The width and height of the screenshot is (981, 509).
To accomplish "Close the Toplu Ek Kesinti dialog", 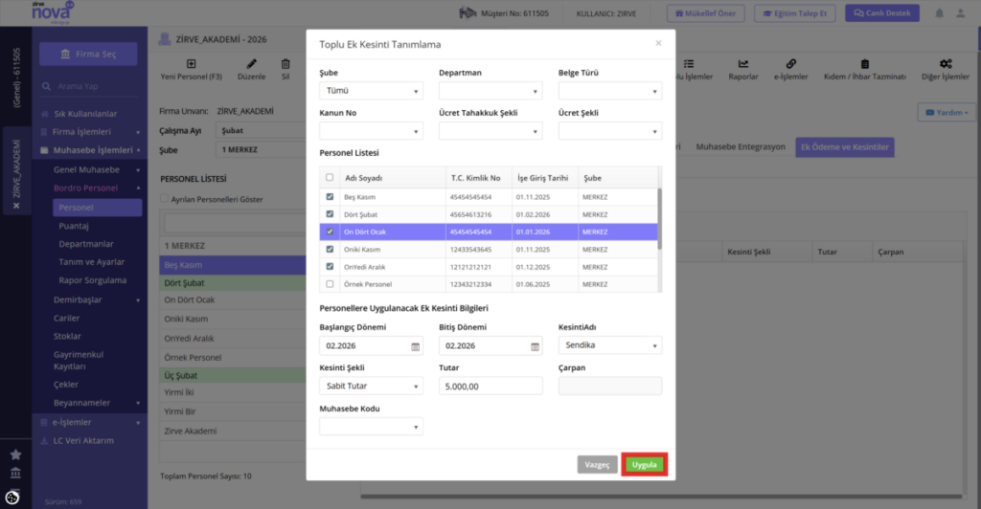I will click(x=658, y=43).
